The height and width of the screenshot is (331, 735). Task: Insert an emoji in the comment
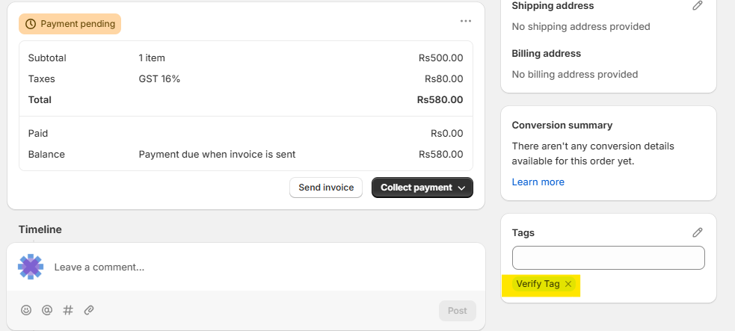[26, 310]
